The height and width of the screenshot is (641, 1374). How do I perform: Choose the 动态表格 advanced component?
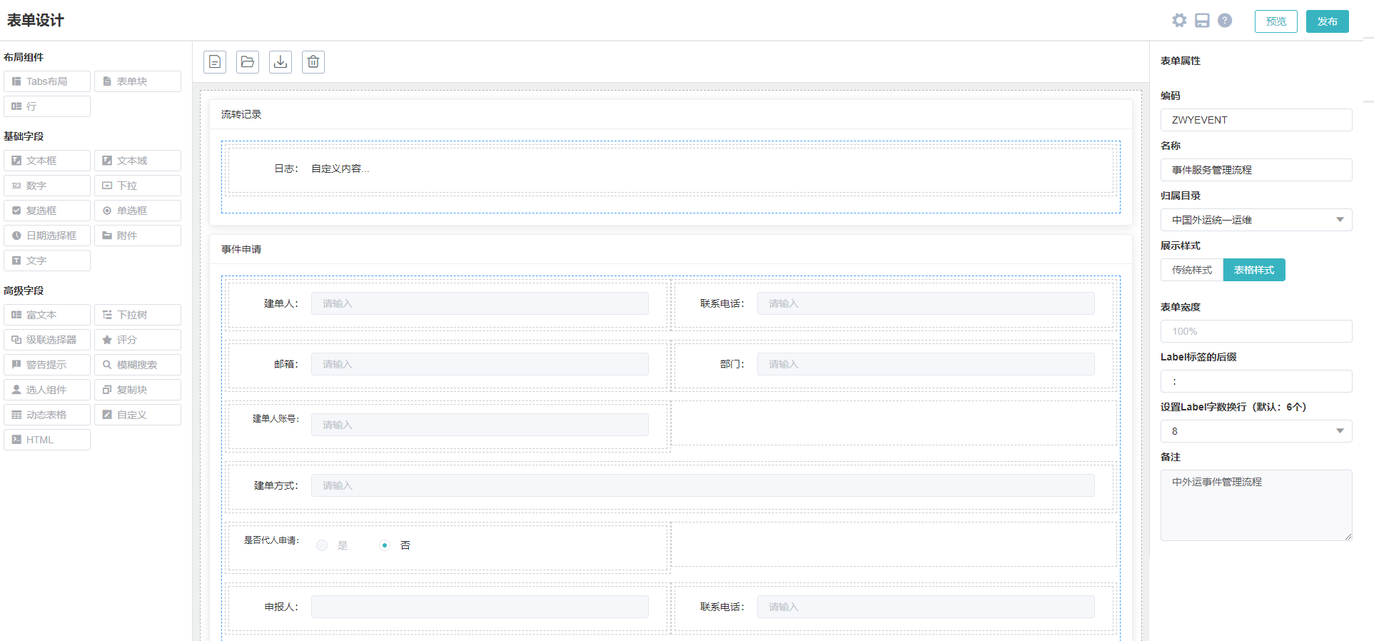click(x=47, y=415)
